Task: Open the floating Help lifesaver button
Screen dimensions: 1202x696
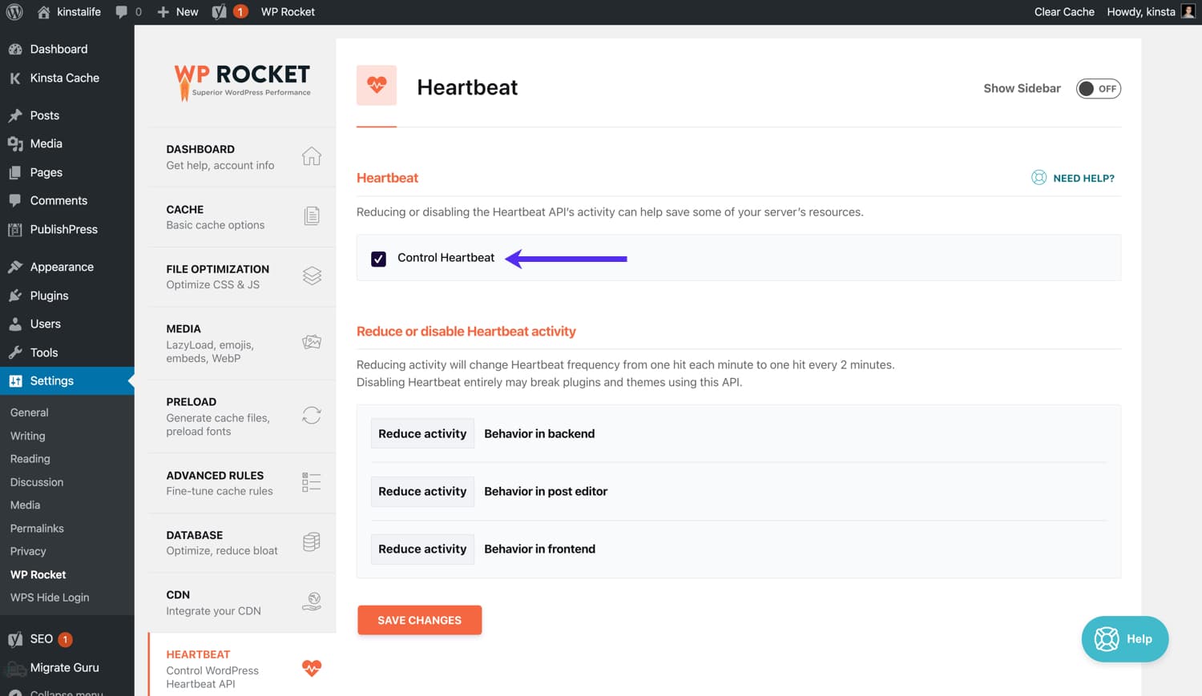Action: tap(1124, 639)
